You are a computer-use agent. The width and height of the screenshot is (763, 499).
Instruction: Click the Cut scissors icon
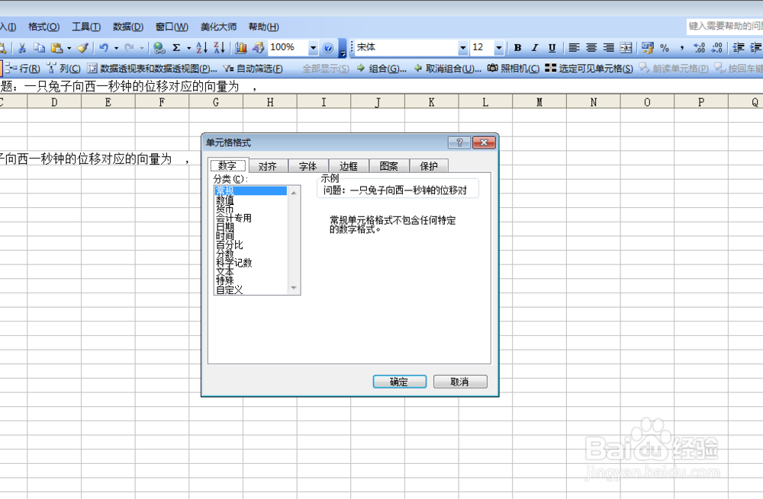pos(22,48)
